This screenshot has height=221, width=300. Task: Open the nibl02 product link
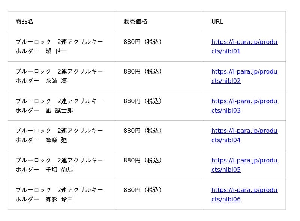[244, 76]
